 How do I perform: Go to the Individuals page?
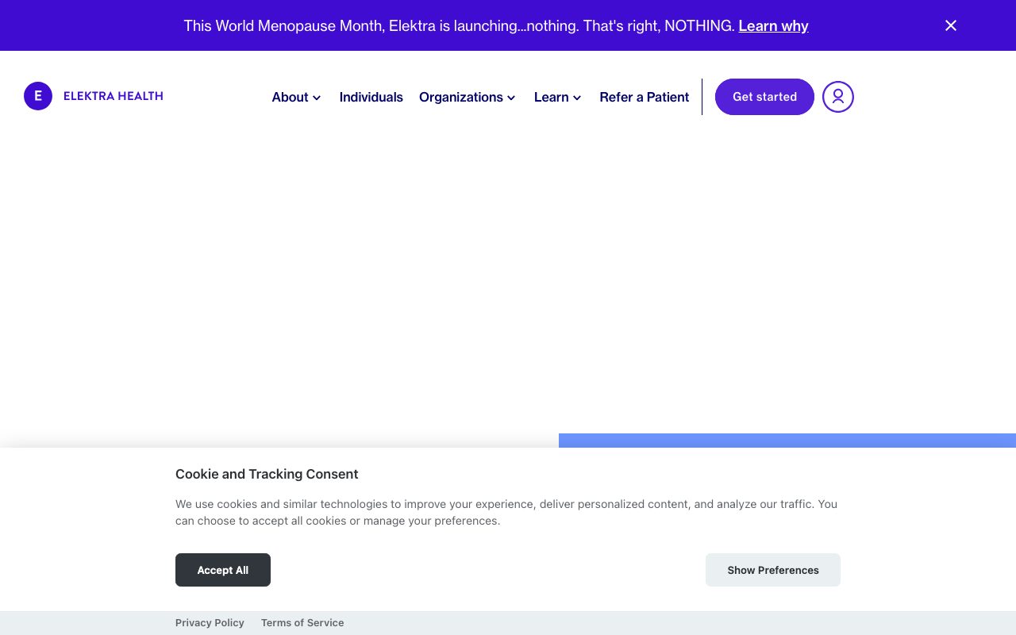click(x=371, y=97)
